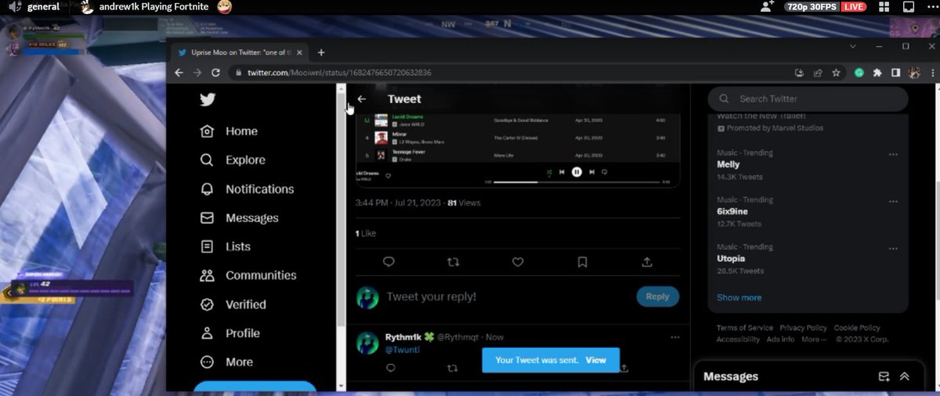Click View on the tweet sent toast
The width and height of the screenshot is (940, 396).
[x=595, y=360]
